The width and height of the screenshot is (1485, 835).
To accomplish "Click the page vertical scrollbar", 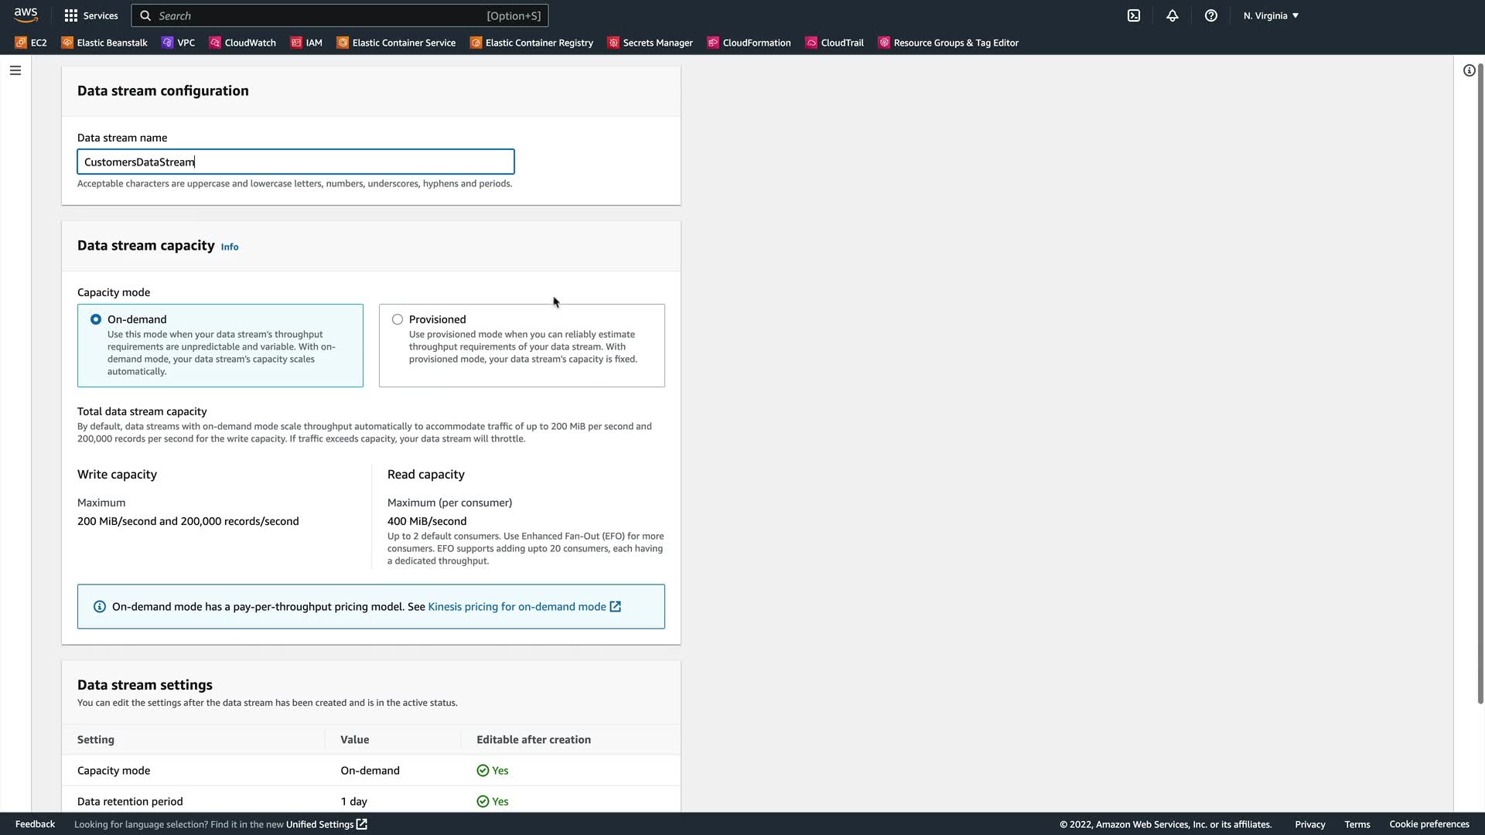I will tap(1480, 387).
